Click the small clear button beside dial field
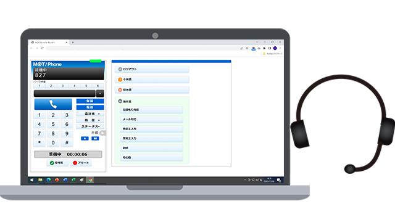The width and height of the screenshot is (395, 222). [x=100, y=93]
